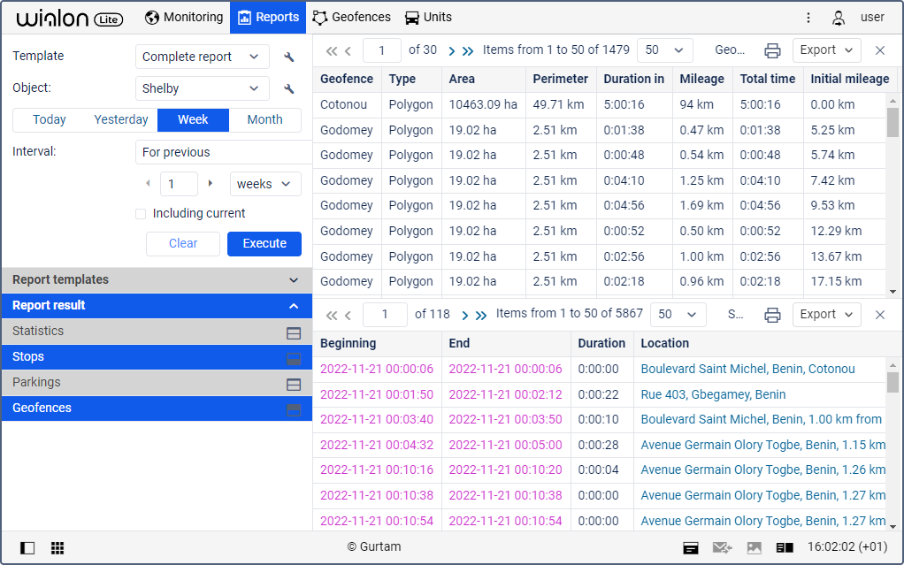
Task: Toggle Stops table display icon
Action: [x=294, y=359]
